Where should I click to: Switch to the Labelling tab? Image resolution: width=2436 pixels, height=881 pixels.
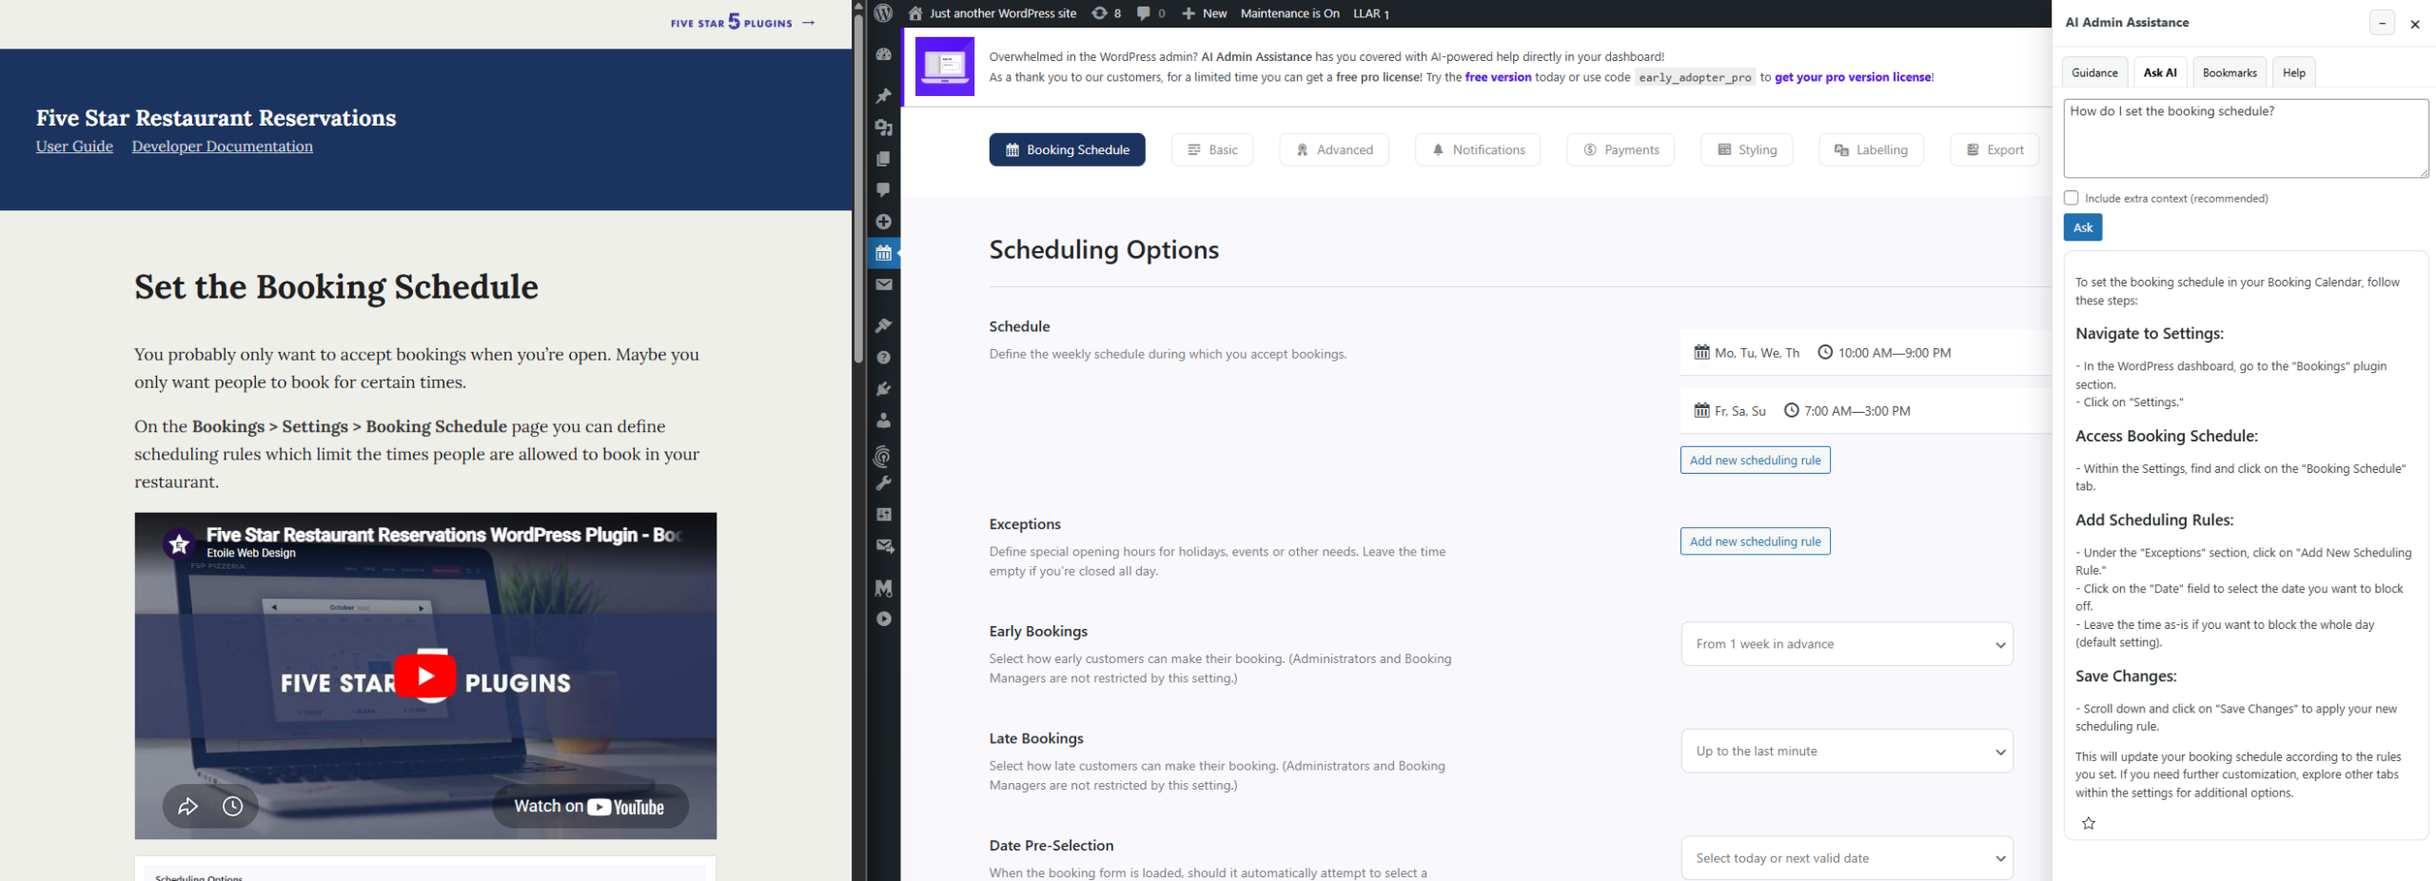1871,149
